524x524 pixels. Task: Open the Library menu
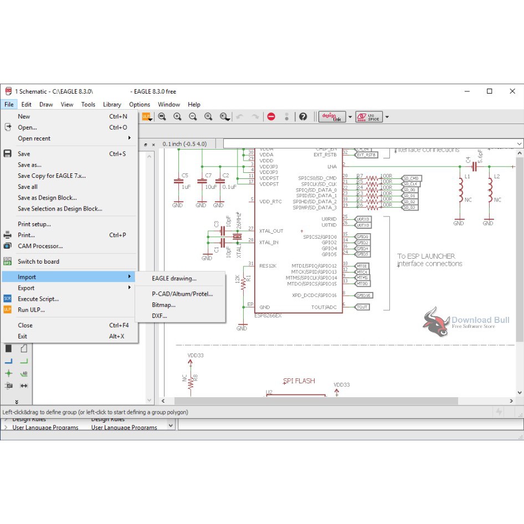click(x=112, y=104)
